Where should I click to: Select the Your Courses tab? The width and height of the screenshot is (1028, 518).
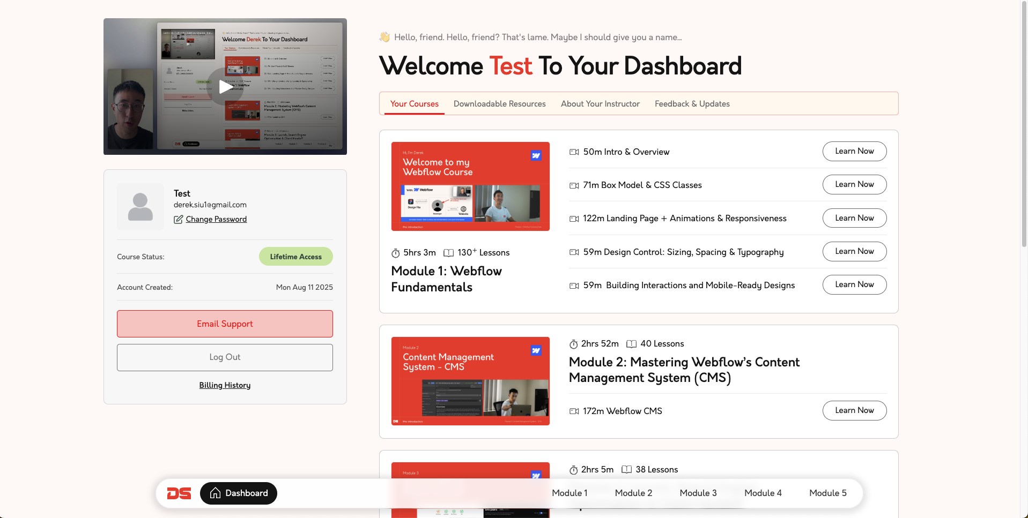[414, 104]
